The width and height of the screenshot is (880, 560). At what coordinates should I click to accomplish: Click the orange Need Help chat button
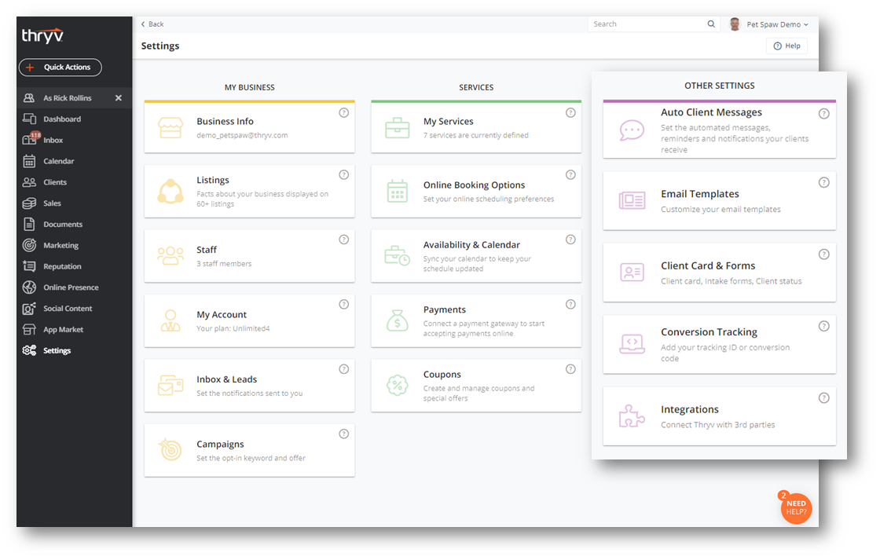point(796,508)
